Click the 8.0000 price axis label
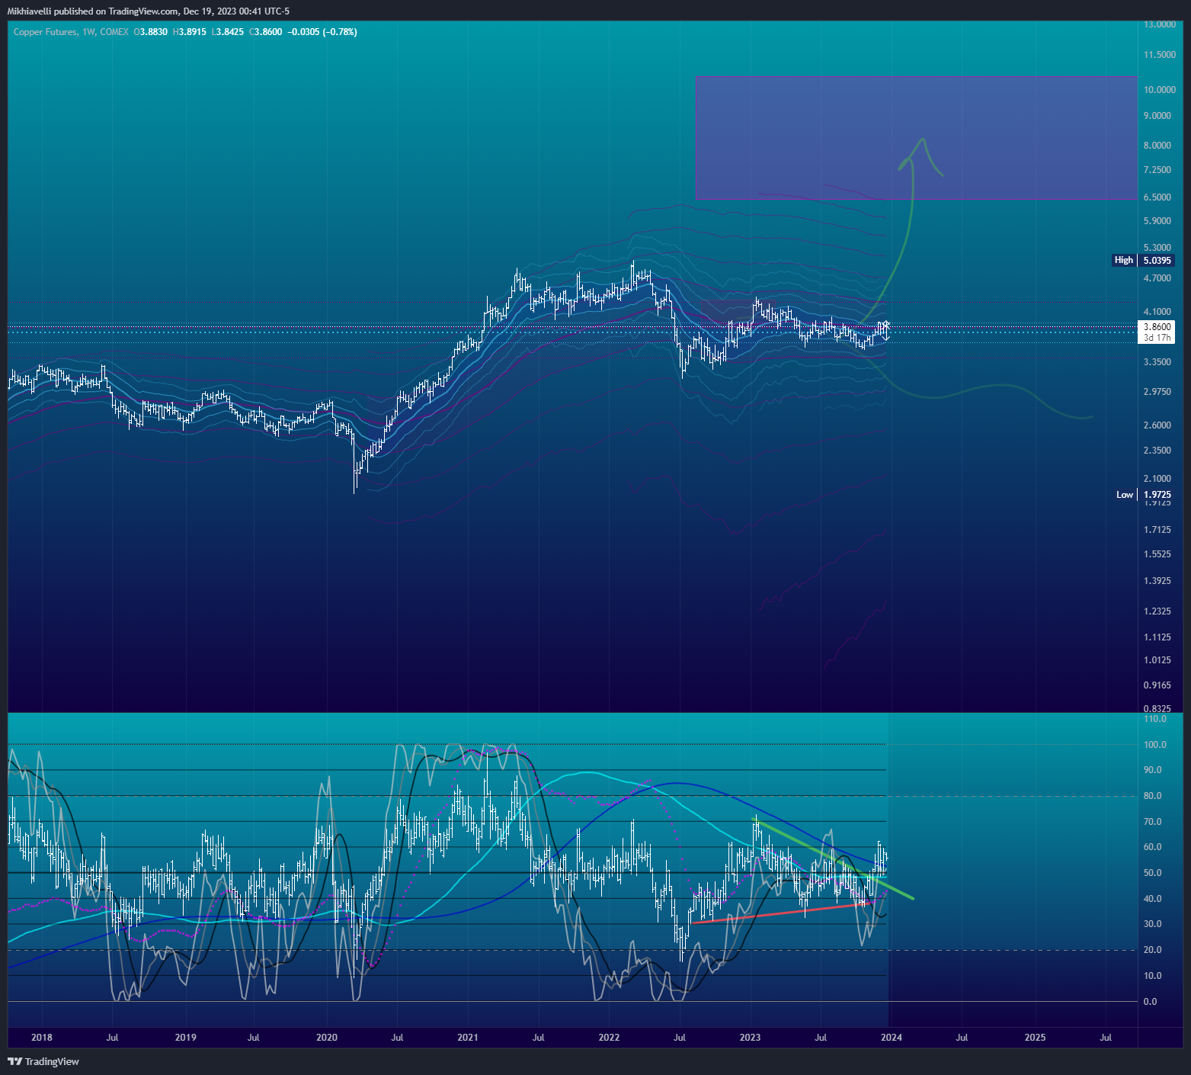The image size is (1191, 1075). coord(1157,146)
